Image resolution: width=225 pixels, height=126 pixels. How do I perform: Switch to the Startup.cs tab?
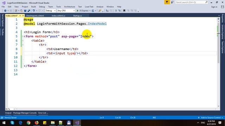pyautogui.click(x=77, y=16)
